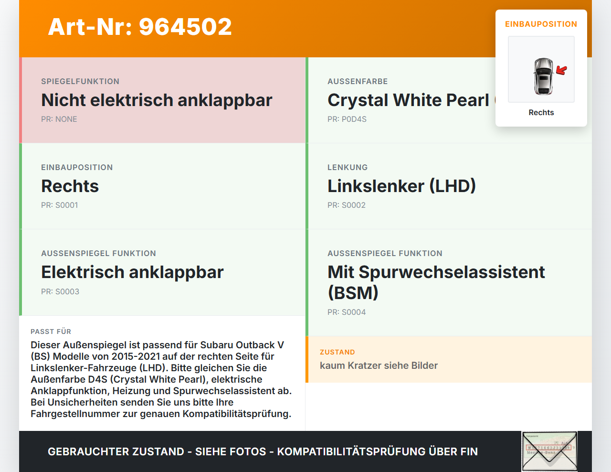The height and width of the screenshot is (472, 611).
Task: Click the 'Art-Nr: 964502' header tab
Action: (139, 27)
